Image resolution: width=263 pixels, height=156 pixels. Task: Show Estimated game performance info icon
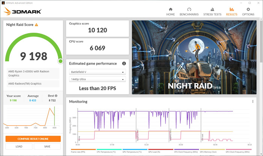[124, 64]
